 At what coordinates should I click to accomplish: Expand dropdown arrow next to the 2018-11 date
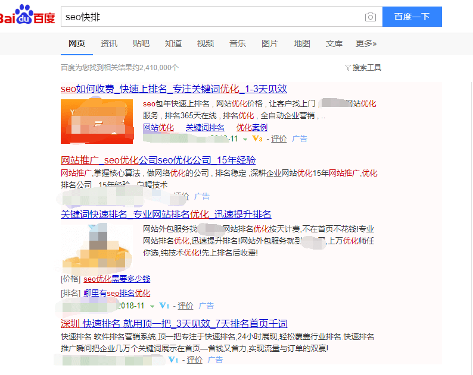tap(152, 306)
